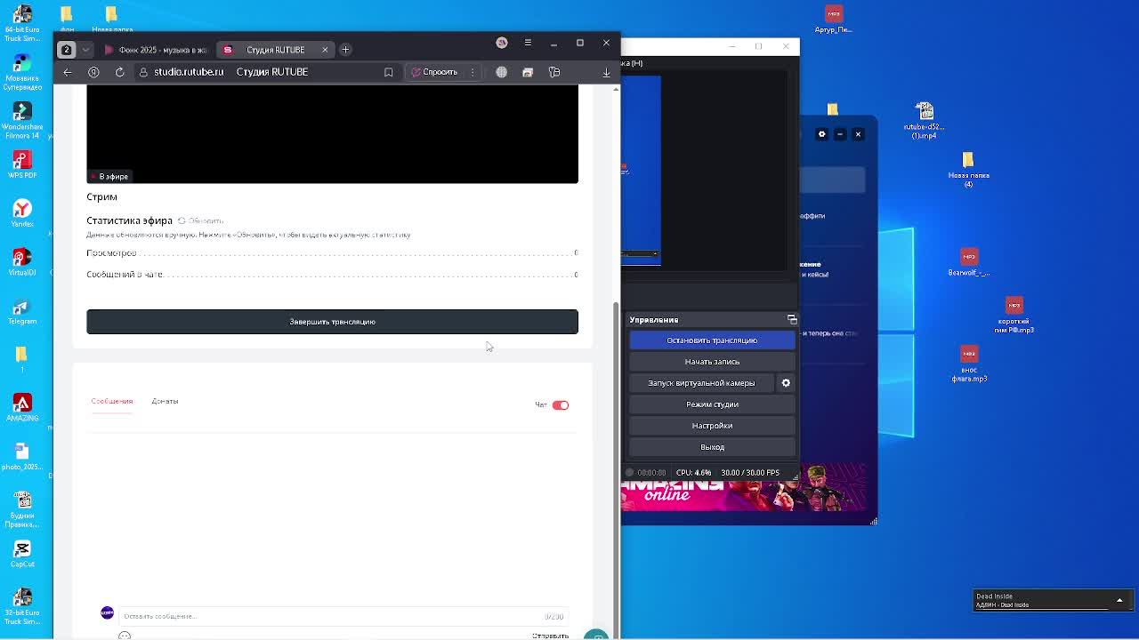The height and width of the screenshot is (640, 1139).
Task: Undock the Управление panel in OBS
Action: pyautogui.click(x=791, y=319)
